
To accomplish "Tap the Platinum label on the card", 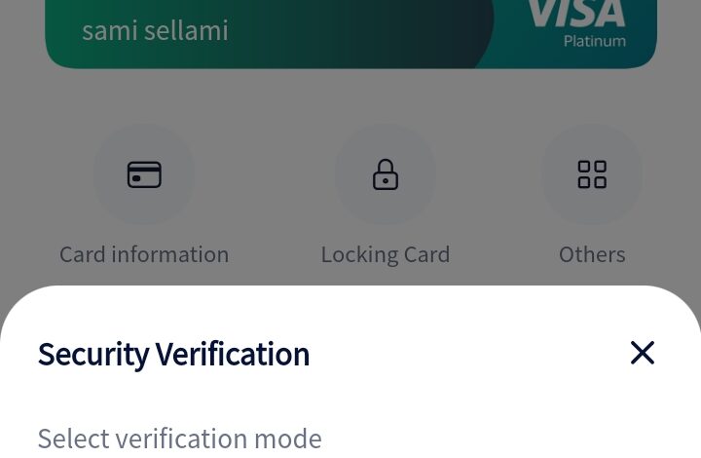I will coord(594,41).
